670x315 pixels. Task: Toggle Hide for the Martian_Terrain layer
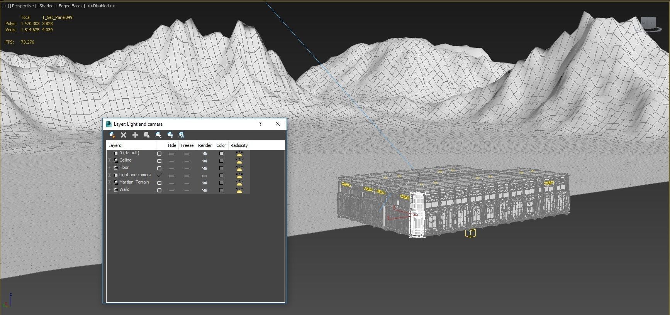point(172,183)
